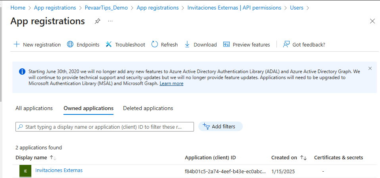Open PevaarTips_Demo breadcrumb

[x=106, y=8]
